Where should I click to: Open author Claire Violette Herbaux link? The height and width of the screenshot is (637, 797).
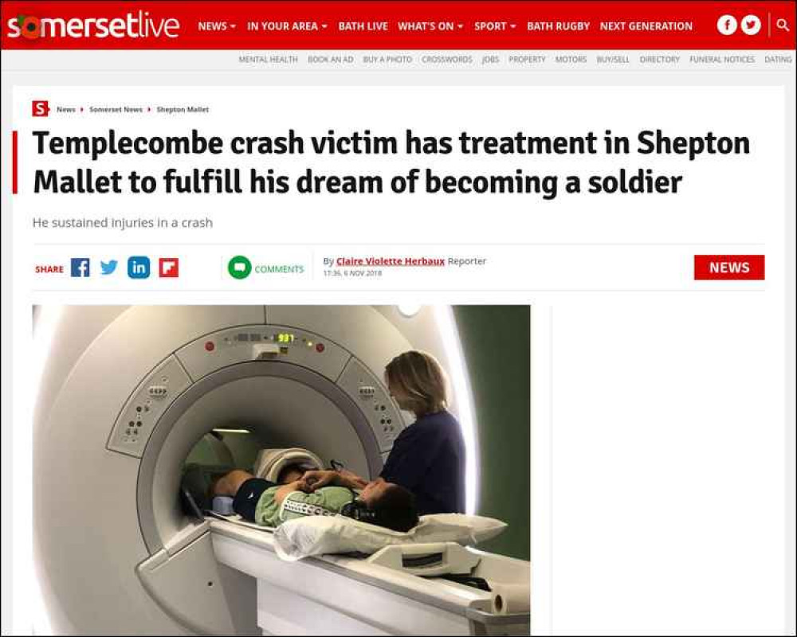(391, 261)
